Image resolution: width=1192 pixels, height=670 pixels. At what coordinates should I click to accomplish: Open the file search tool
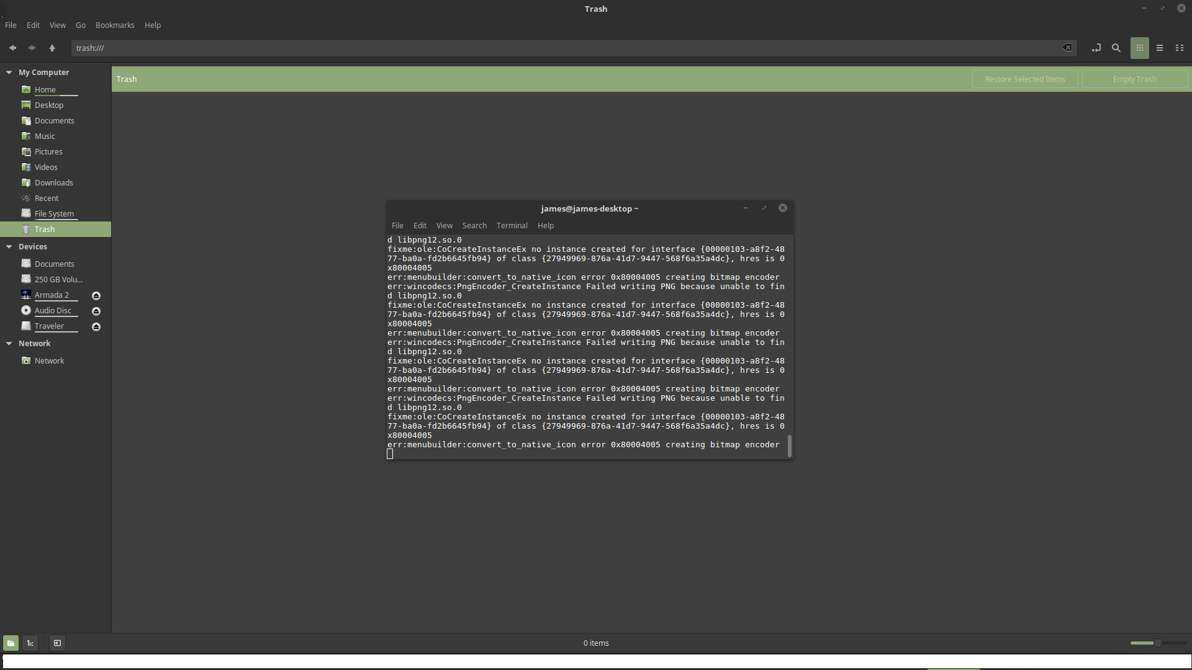click(1116, 48)
